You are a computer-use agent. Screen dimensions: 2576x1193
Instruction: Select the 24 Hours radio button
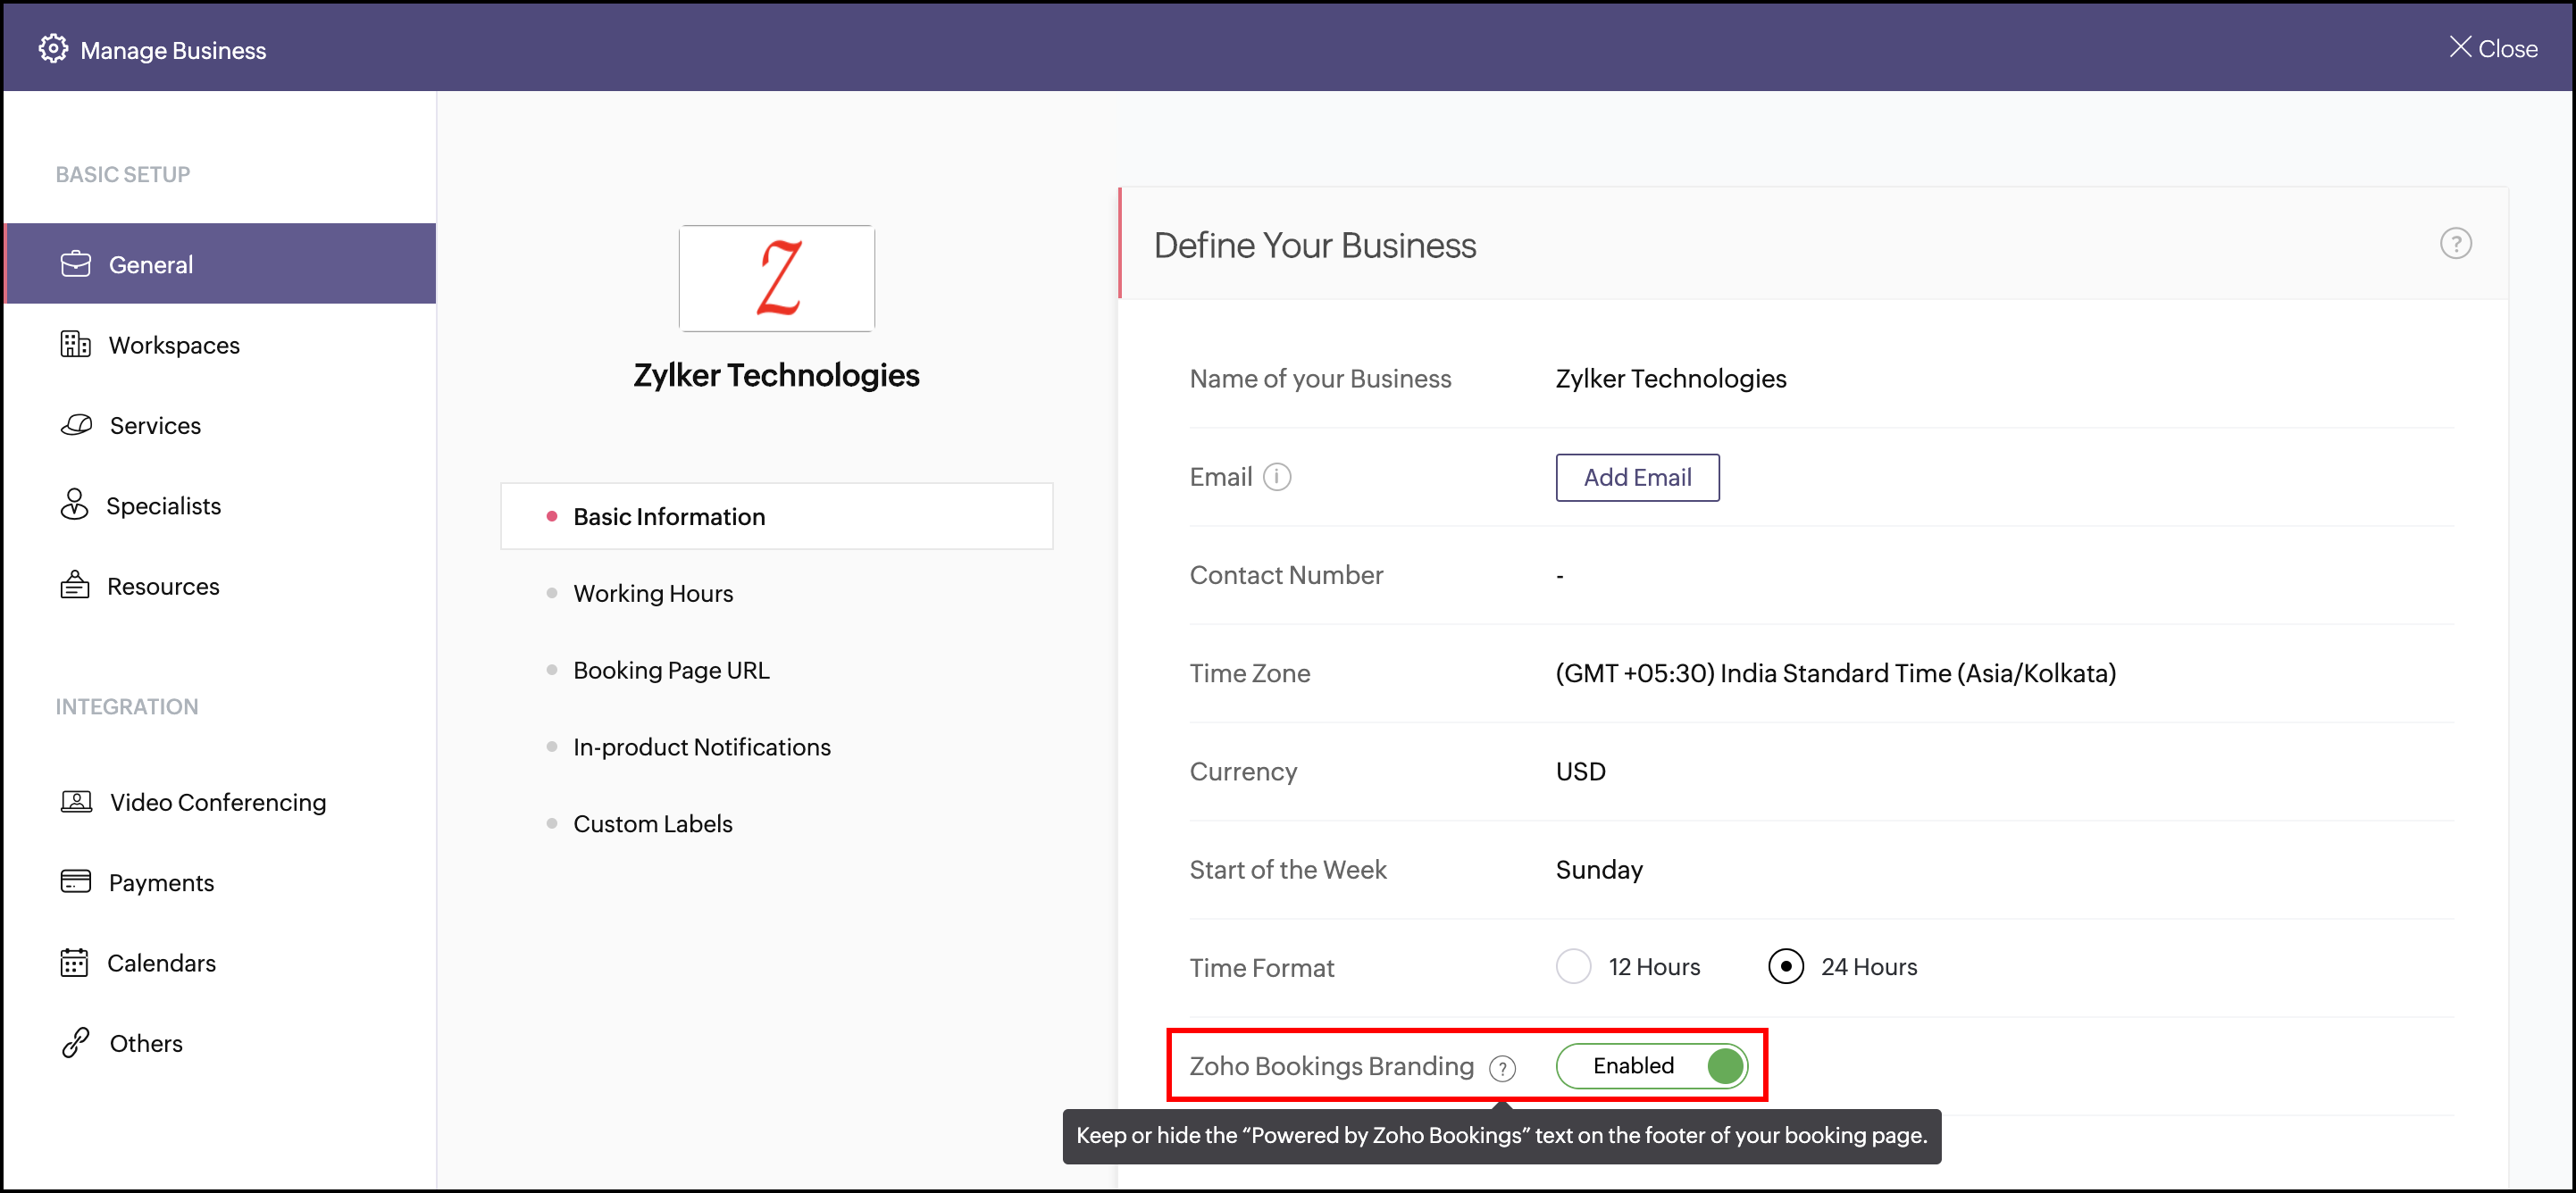point(1786,967)
